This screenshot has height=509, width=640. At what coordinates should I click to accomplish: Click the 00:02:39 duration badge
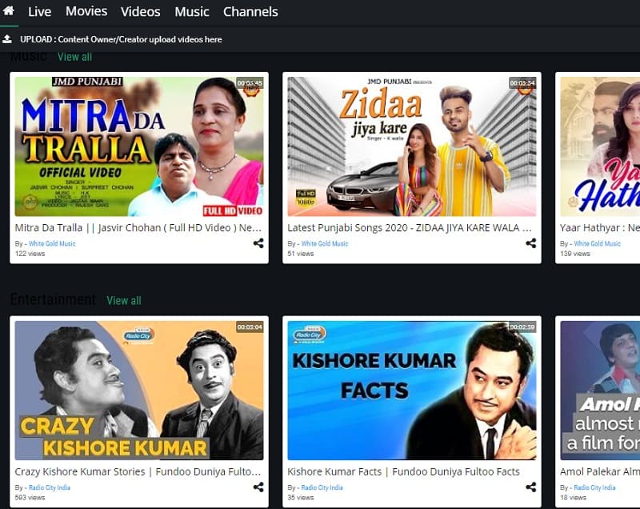(x=522, y=327)
